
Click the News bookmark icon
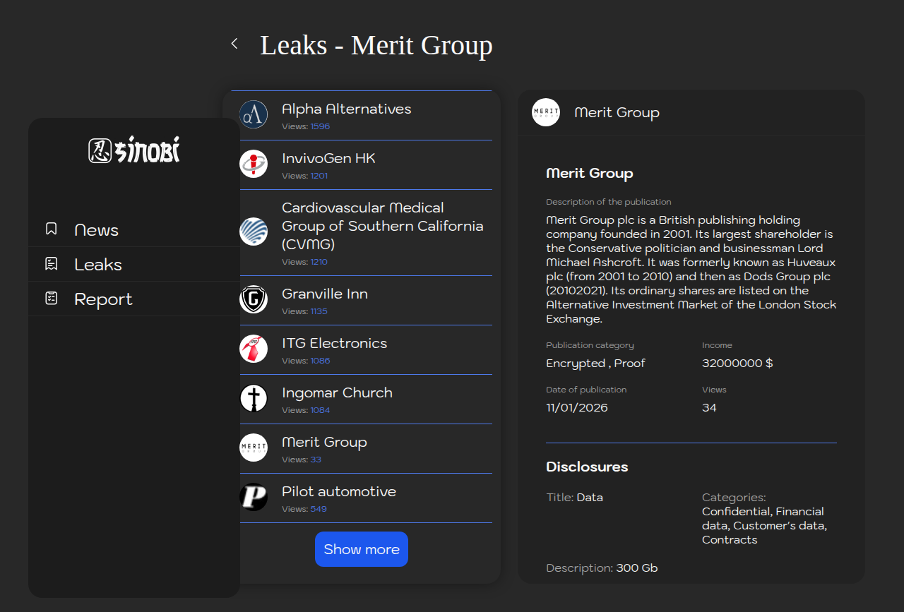pyautogui.click(x=51, y=229)
